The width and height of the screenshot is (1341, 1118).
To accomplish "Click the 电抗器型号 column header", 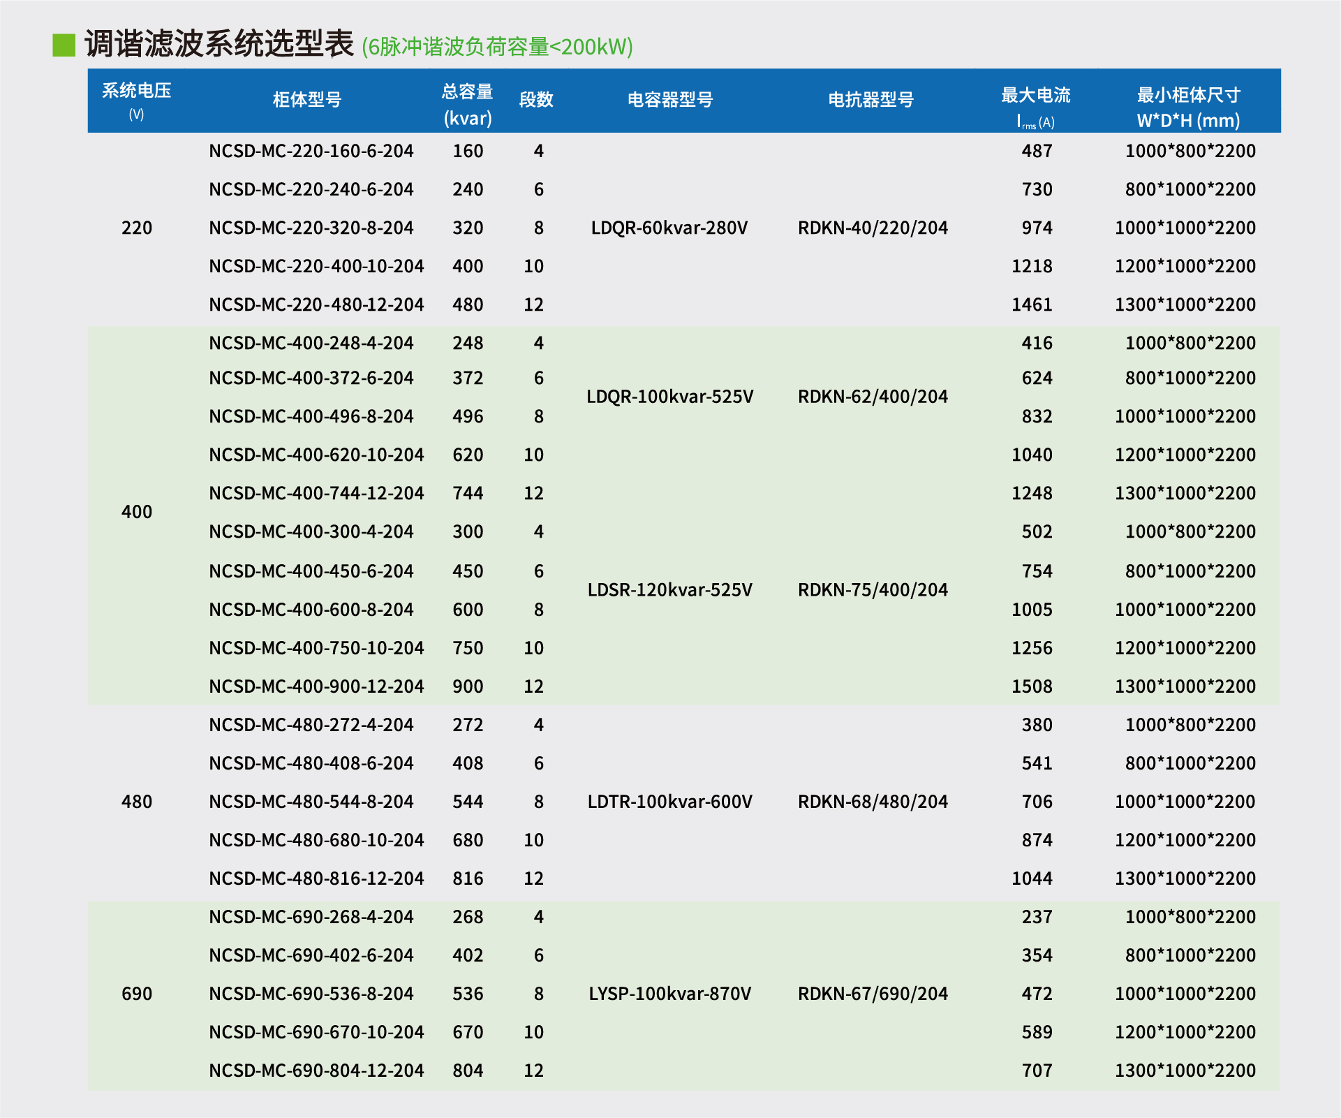I will tap(871, 100).
